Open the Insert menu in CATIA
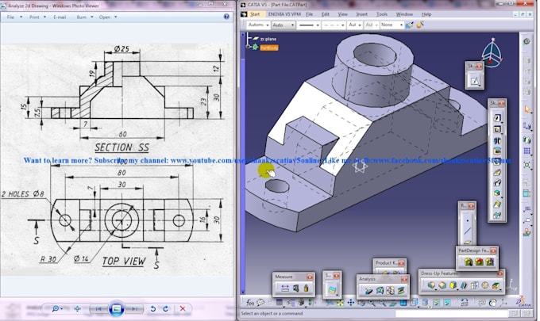The image size is (540, 321). pyautogui.click(x=362, y=14)
